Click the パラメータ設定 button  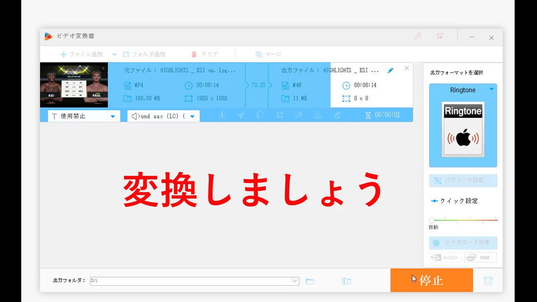click(463, 181)
